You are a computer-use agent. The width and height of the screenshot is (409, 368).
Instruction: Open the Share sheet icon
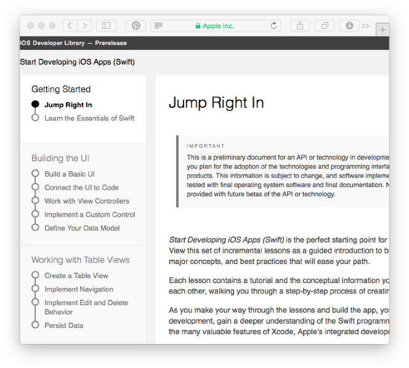300,26
